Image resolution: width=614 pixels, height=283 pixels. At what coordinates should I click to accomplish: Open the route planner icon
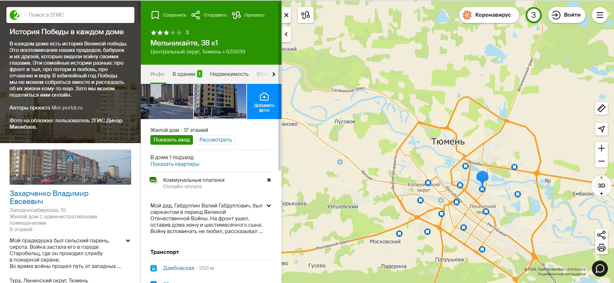click(305, 15)
